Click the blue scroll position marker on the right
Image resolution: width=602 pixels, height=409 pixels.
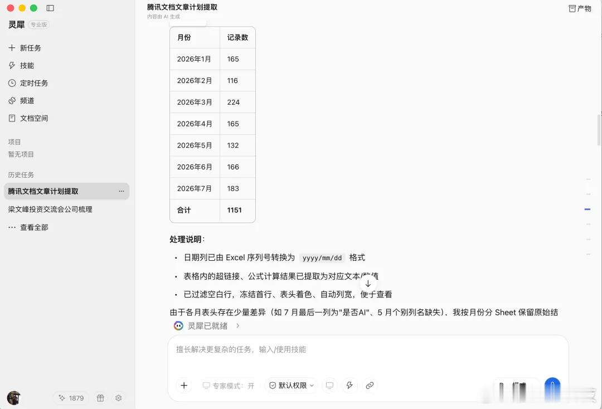(x=588, y=209)
